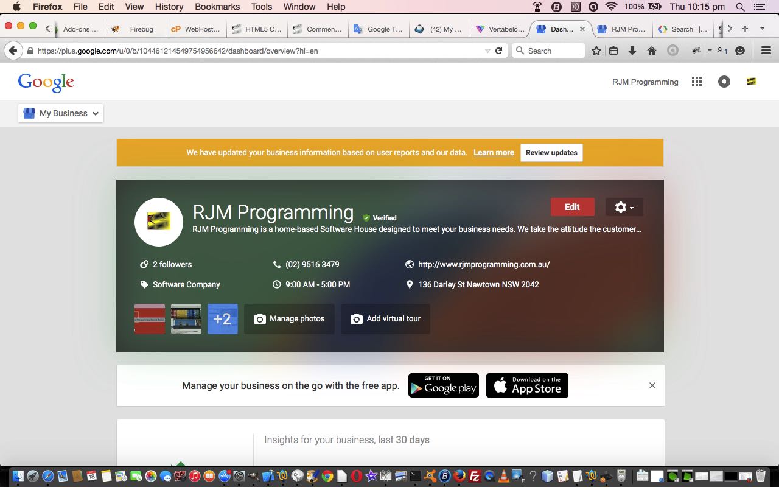The width and height of the screenshot is (779, 487).
Task: Open the rjmprogramming.com.au website link
Action: 484,264
